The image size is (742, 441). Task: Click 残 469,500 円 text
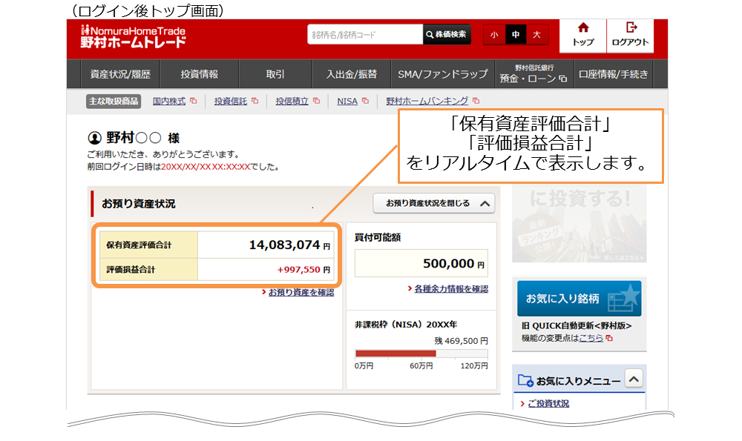(461, 341)
